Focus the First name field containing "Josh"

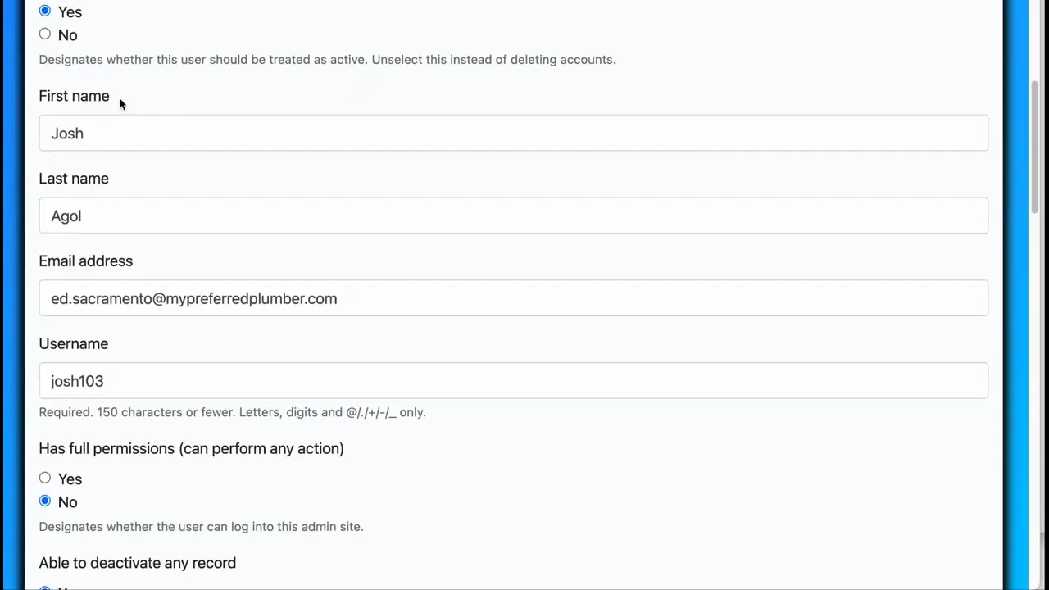pos(513,133)
